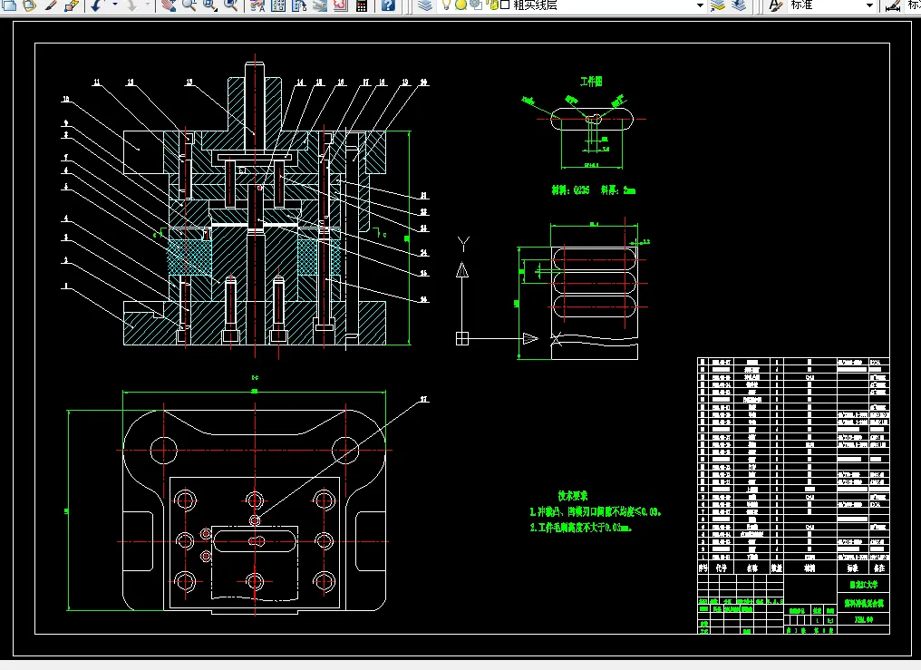This screenshot has width=921, height=670.
Task: Open the Layer Properties Manager
Action: pos(426,5)
